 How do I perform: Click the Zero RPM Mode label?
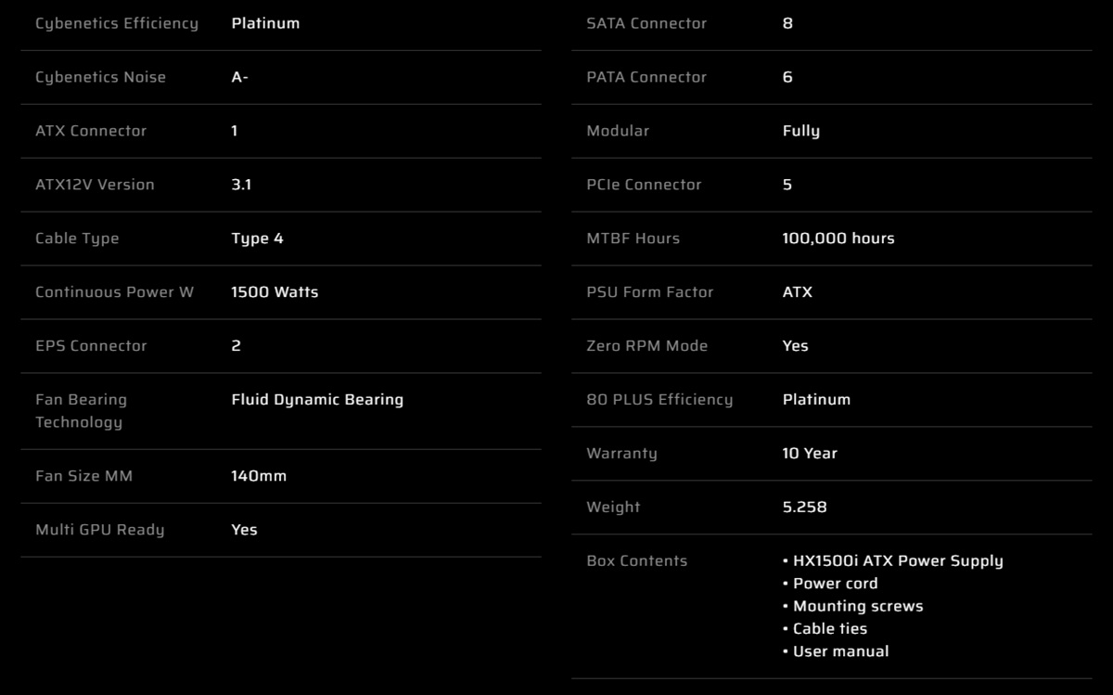[646, 346]
